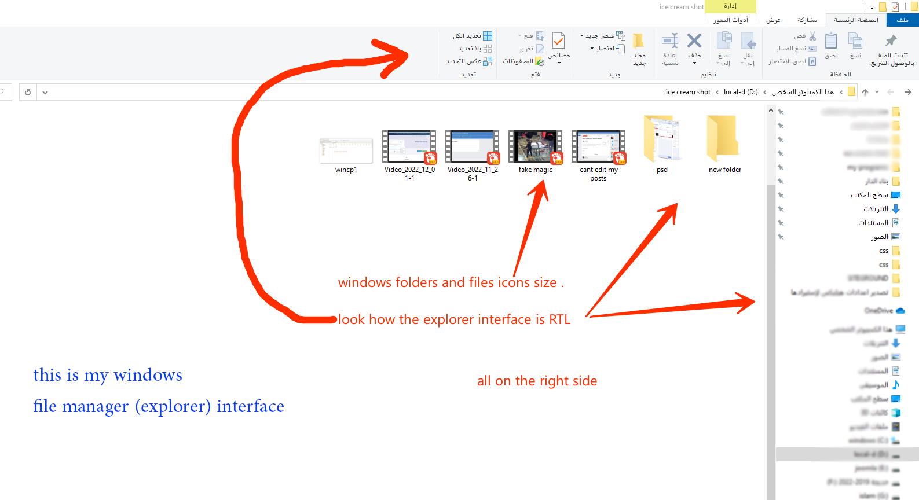Click the History (المحفوظات) icon
The image size is (919, 500).
pos(539,61)
